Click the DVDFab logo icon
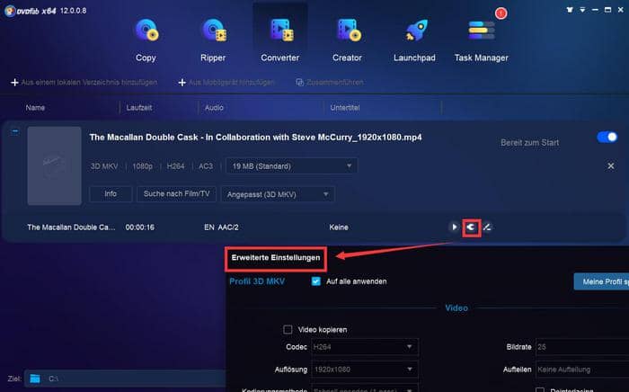This screenshot has width=629, height=392. coord(9,11)
